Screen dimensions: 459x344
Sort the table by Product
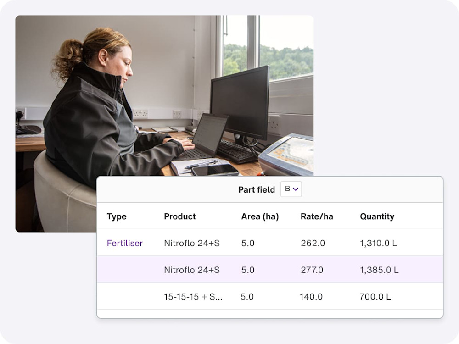[x=179, y=216]
